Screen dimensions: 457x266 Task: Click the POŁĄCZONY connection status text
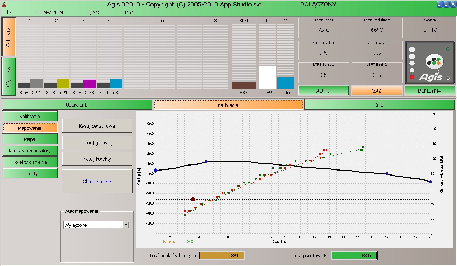click(318, 4)
